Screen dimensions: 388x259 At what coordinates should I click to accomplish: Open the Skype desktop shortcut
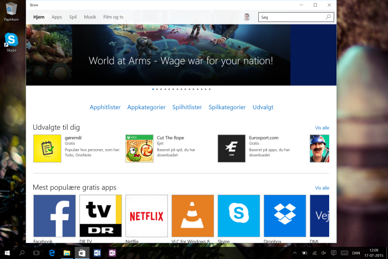click(x=11, y=42)
